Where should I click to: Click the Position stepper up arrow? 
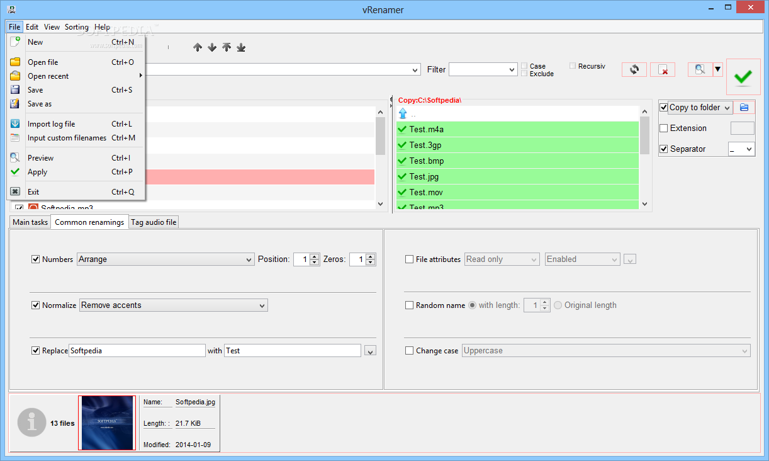[x=315, y=256]
